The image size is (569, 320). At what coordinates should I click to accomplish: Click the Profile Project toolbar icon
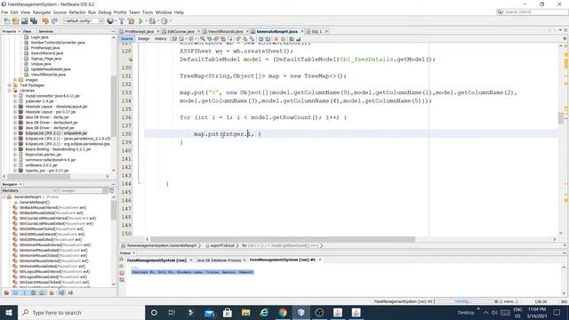[164, 21]
